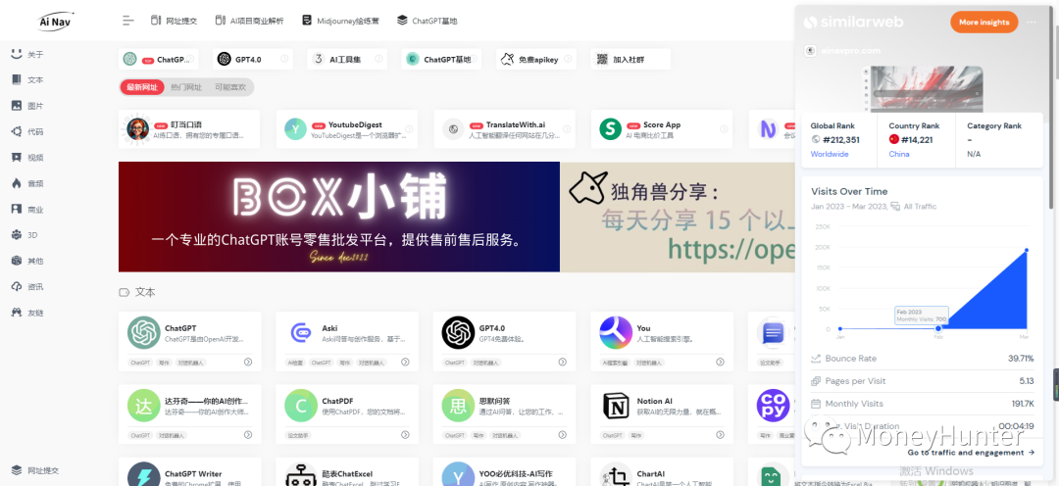This screenshot has width=1059, height=486.
Task: Open the AI工具集 quick link chip
Action: 347,60
